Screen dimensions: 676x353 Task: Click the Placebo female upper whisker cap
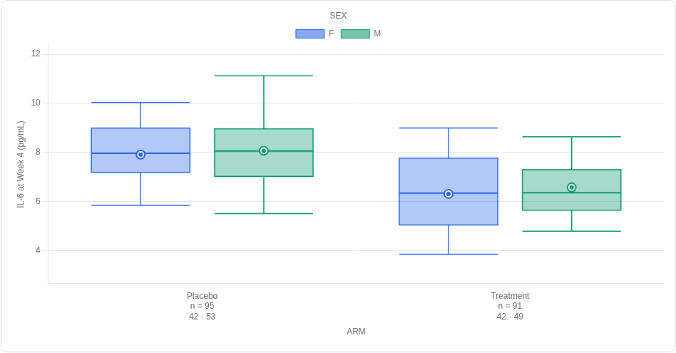point(140,103)
